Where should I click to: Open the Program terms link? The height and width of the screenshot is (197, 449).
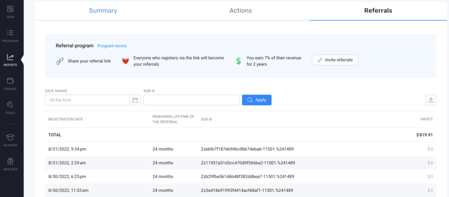(112, 46)
